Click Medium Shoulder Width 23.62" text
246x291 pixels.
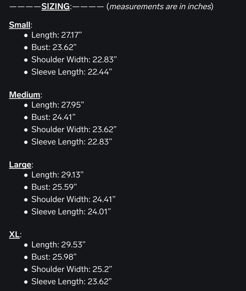point(74,129)
